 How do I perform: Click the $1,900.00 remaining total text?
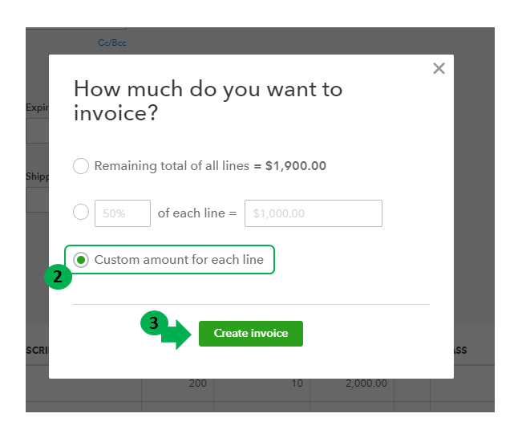coord(295,166)
